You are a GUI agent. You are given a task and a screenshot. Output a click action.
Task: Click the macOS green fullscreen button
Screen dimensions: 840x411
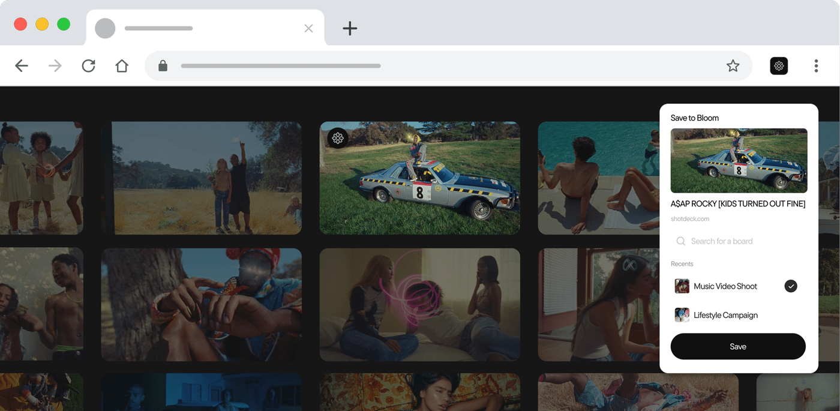point(64,24)
